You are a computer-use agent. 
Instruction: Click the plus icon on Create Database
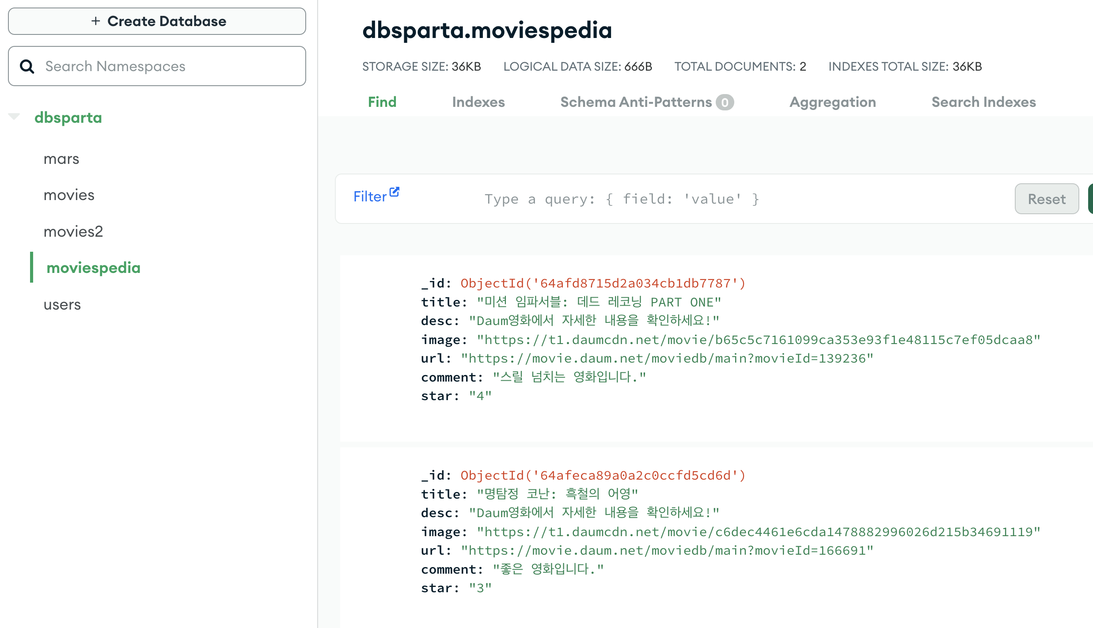[95, 21]
